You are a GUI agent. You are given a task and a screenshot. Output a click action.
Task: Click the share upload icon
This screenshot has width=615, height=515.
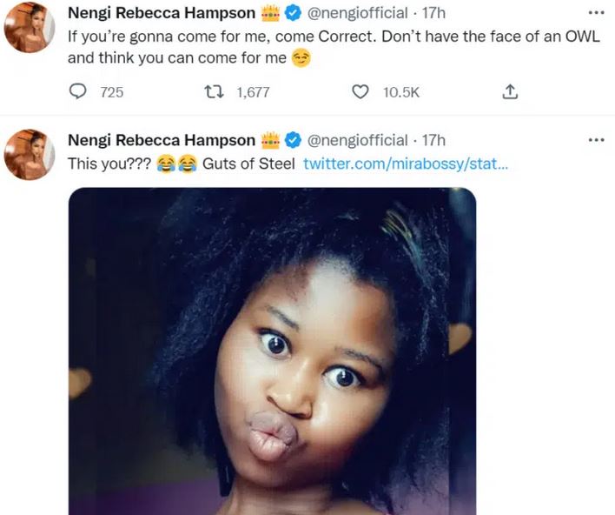(510, 91)
